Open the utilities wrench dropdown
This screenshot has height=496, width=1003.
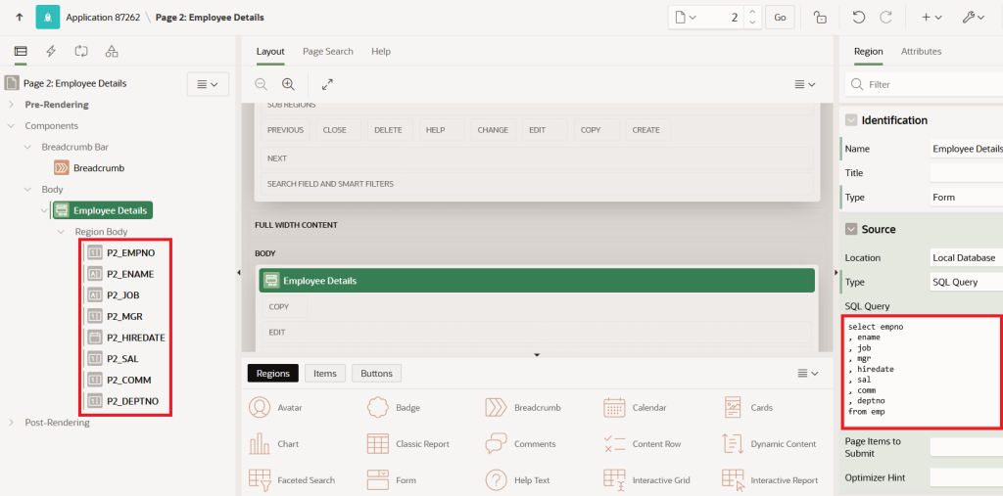pyautogui.click(x=973, y=18)
